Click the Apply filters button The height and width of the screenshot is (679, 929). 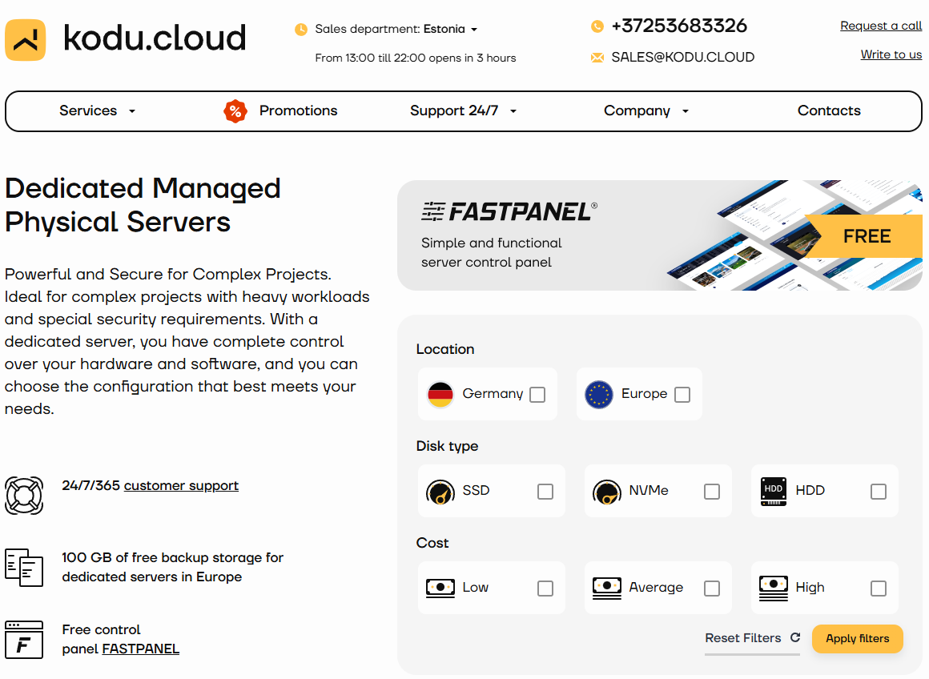point(857,639)
